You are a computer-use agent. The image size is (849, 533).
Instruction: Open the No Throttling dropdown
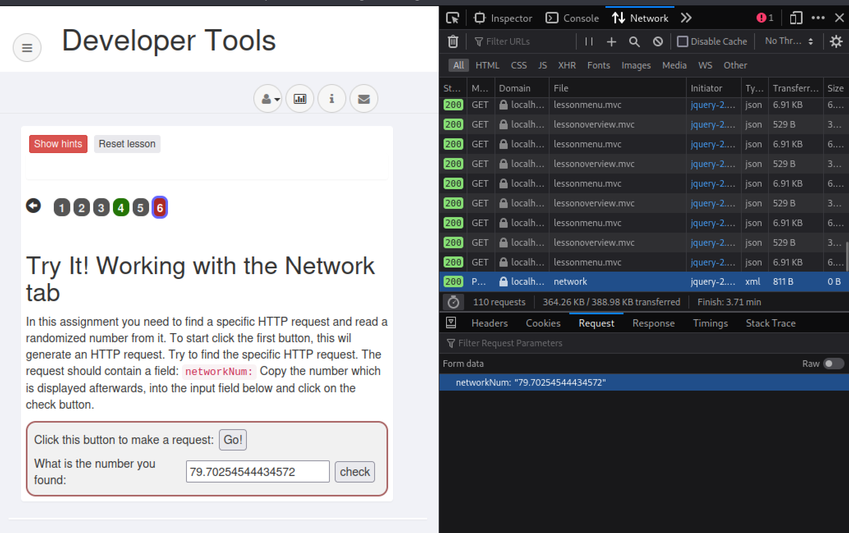pos(789,41)
